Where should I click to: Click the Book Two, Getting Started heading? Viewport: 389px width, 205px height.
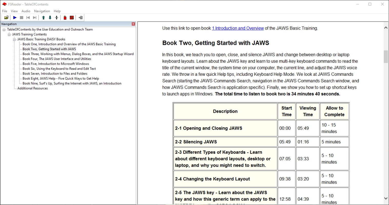coord(216,43)
